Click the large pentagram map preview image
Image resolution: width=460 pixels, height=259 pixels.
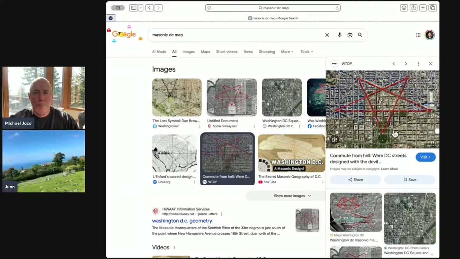point(382,109)
